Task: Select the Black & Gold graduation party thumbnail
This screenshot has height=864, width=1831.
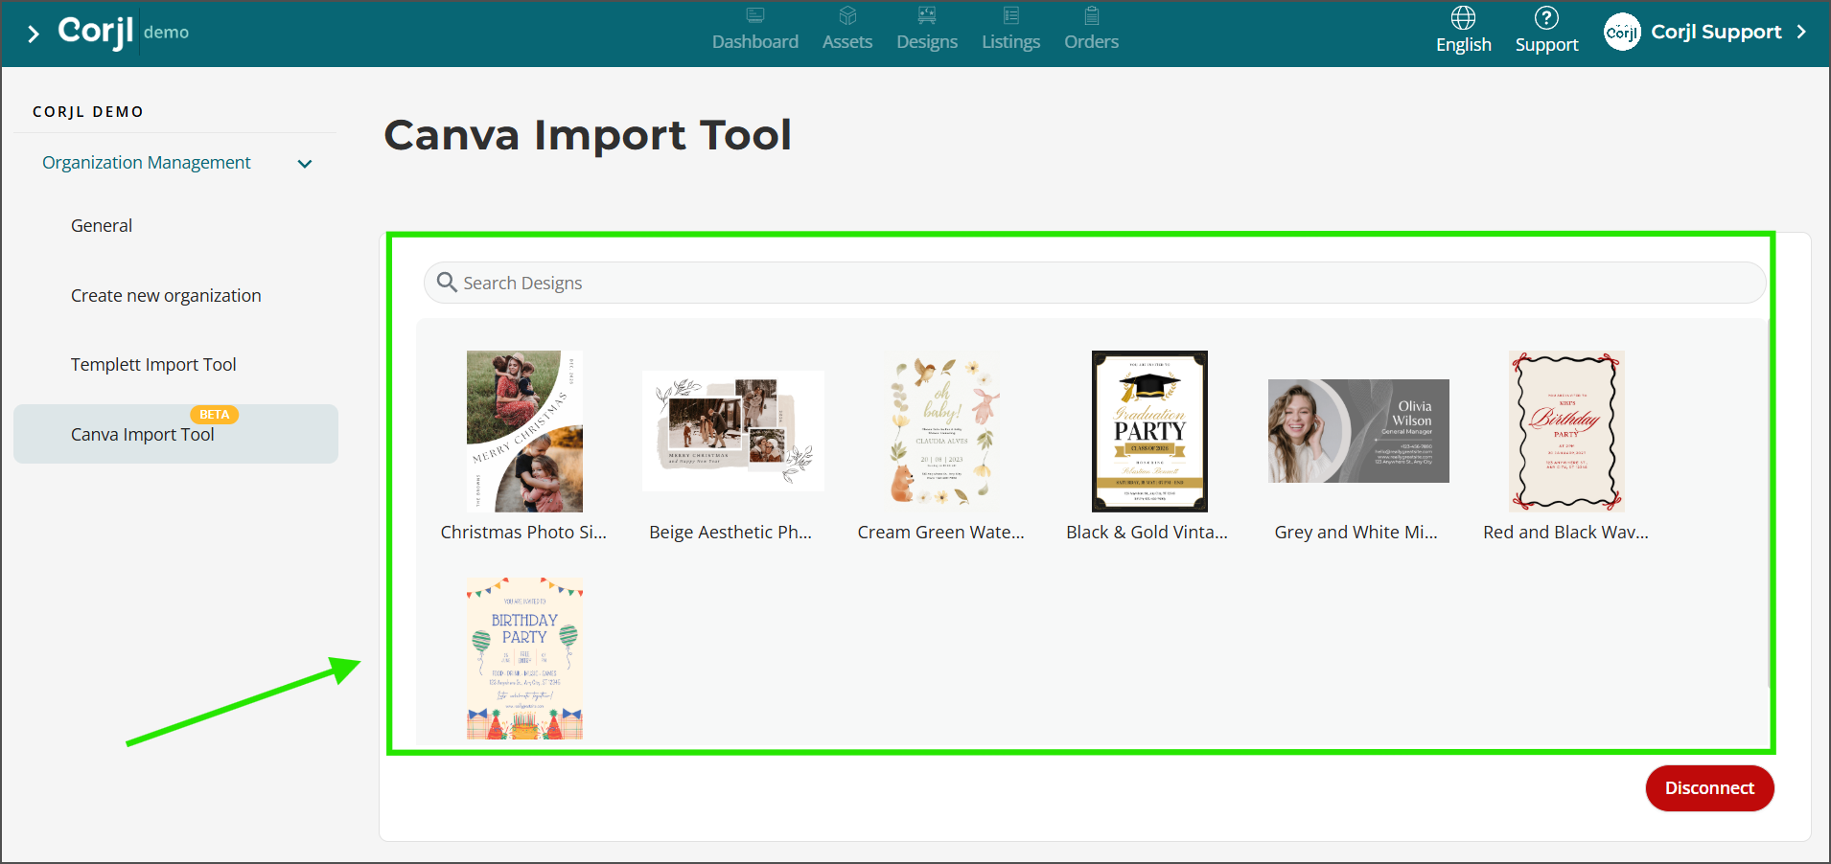Action: (1149, 431)
